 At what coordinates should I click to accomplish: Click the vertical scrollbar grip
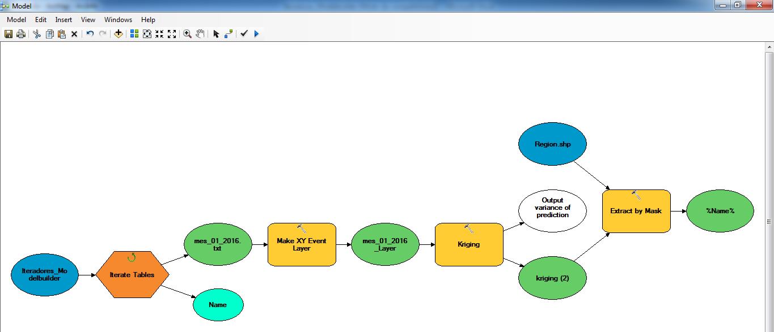pos(769,221)
